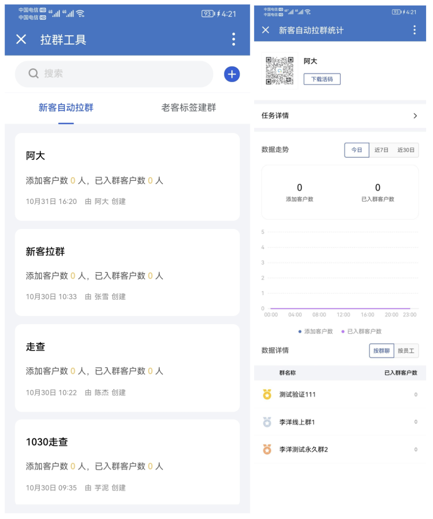The width and height of the screenshot is (433, 519).
Task: Tap the bronze medal icon beside 李洋测试永久群2
Action: click(267, 449)
